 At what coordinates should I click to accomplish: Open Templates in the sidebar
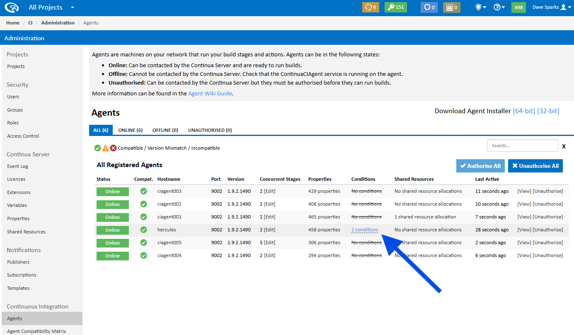pyautogui.click(x=18, y=288)
